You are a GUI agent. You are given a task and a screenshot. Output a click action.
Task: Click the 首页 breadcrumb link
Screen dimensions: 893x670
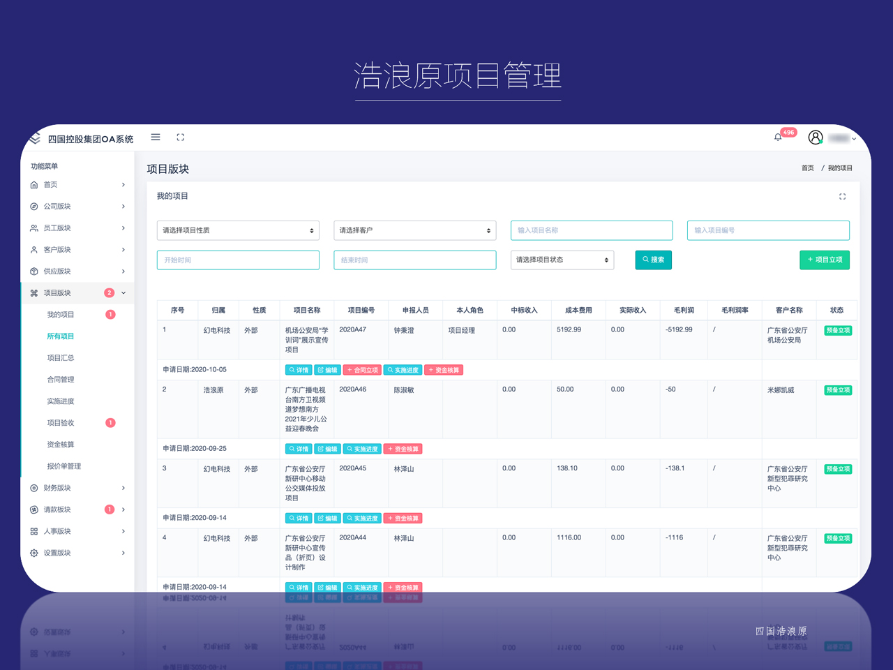(x=807, y=168)
